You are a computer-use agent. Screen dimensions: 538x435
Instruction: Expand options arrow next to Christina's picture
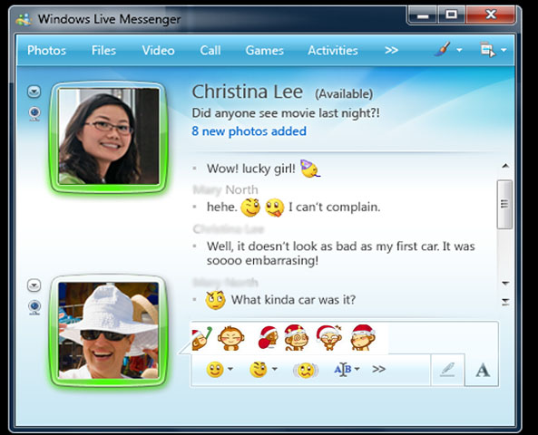tap(34, 92)
